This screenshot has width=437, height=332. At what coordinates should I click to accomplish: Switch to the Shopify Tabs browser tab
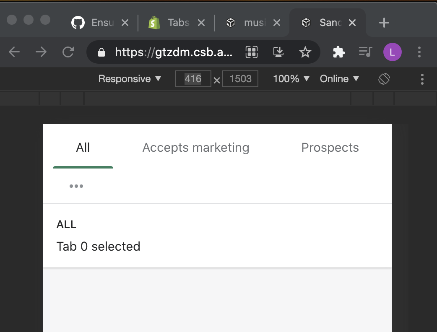(x=172, y=23)
